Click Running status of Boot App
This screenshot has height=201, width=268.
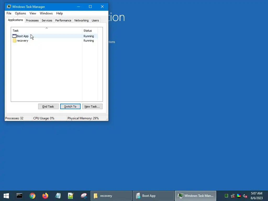pyautogui.click(x=88, y=36)
